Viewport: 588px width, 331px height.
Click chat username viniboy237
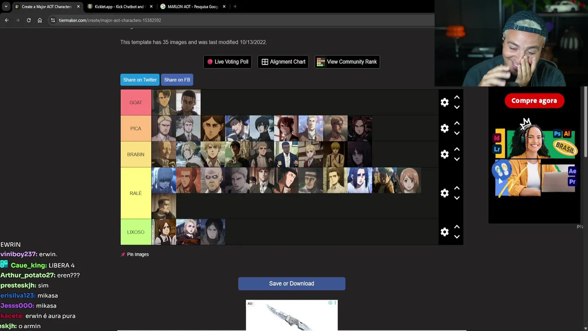point(18,254)
